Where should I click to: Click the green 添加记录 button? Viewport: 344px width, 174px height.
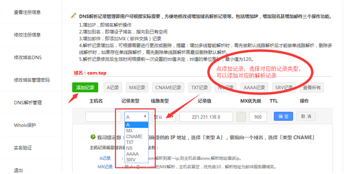click(x=85, y=87)
